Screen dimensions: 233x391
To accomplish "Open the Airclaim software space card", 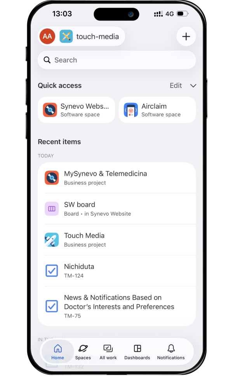I will (157, 110).
